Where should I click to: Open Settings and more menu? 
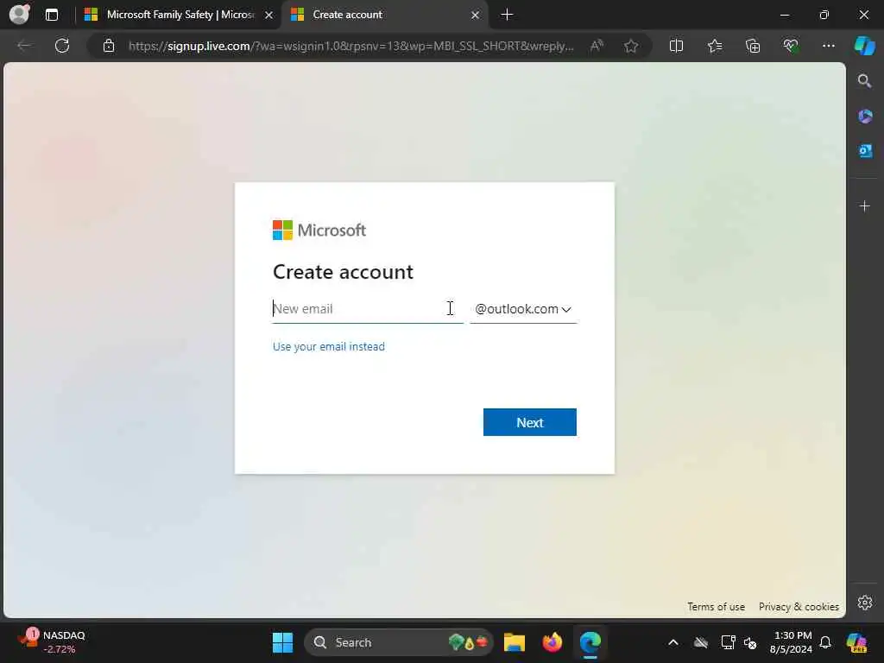828,46
